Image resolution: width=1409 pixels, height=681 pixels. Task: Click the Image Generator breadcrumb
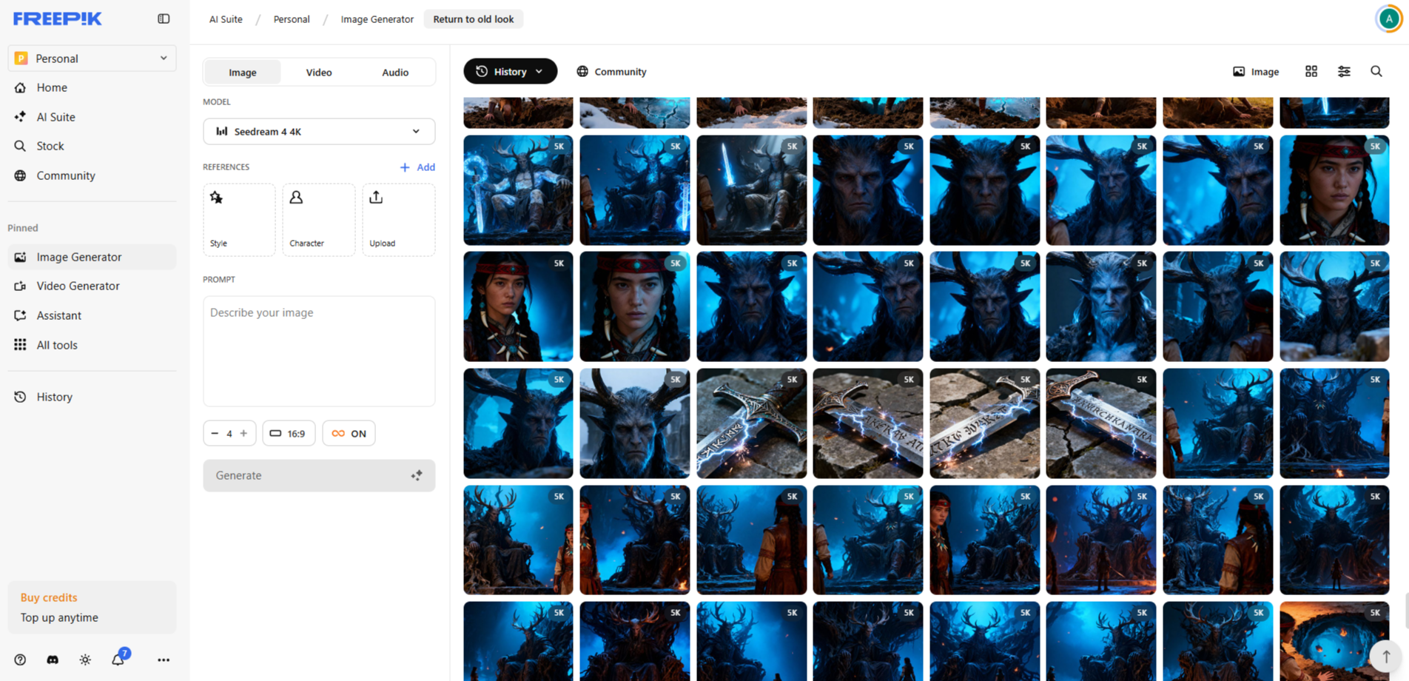377,19
